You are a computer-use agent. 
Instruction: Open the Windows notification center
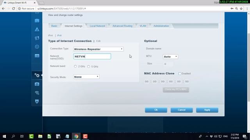245,136
